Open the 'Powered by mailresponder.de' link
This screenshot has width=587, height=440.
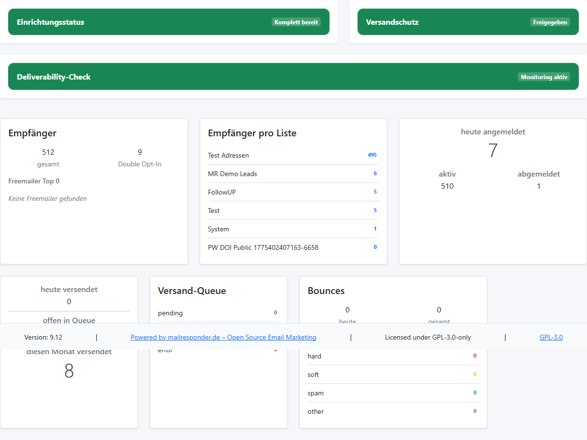(x=223, y=337)
